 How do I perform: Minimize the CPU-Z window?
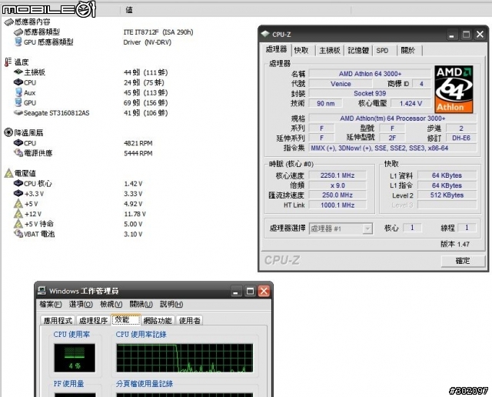[451, 34]
